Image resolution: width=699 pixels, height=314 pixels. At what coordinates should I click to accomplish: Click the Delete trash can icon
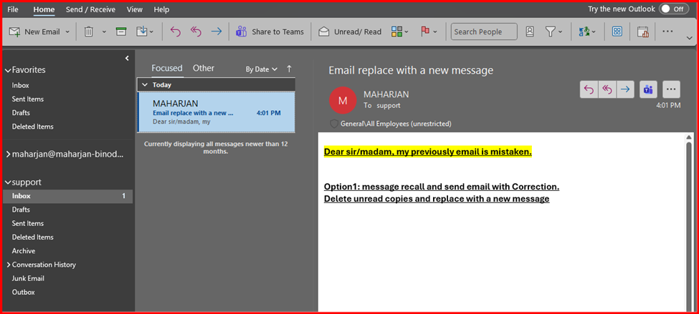click(x=89, y=31)
